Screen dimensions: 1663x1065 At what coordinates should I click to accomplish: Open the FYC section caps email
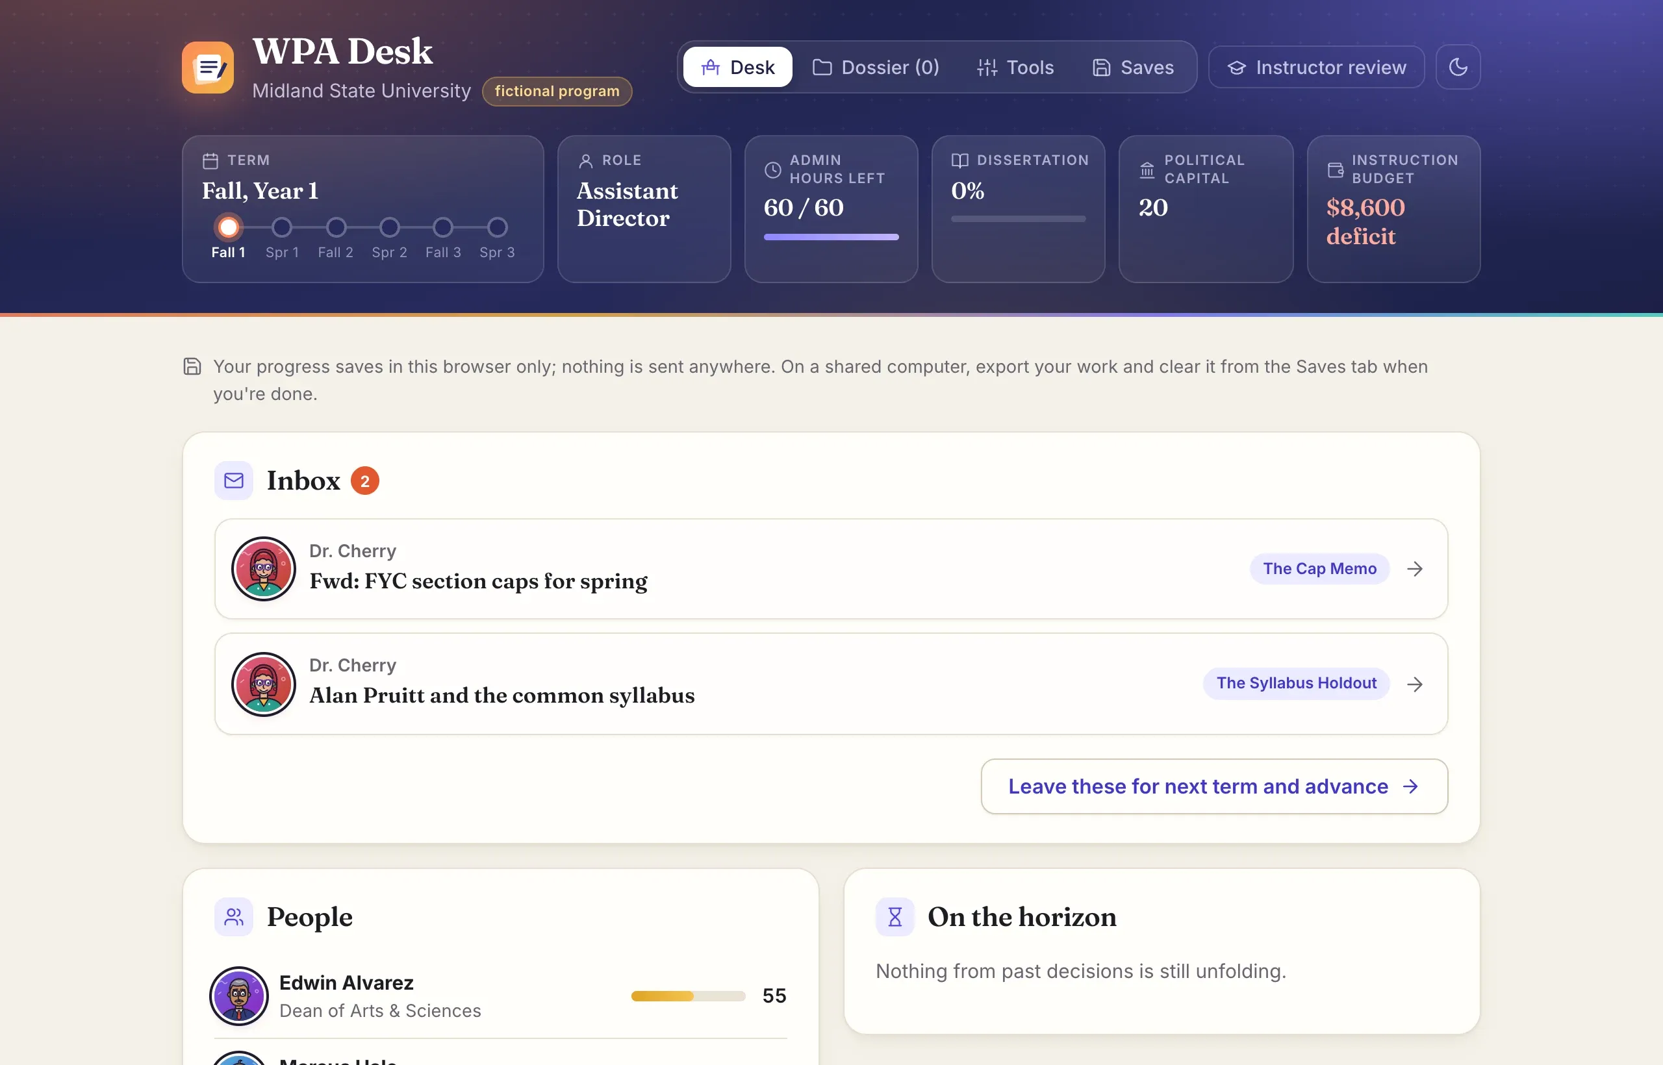831,568
